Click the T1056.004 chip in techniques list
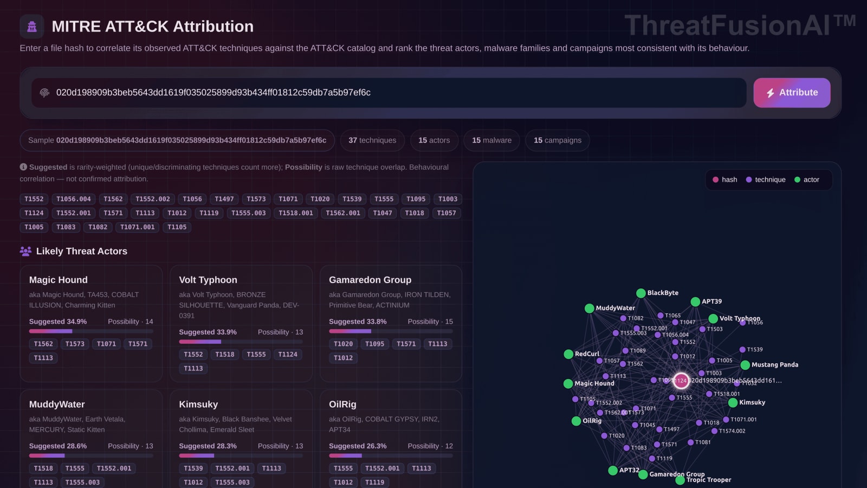867x488 pixels. 74,199
